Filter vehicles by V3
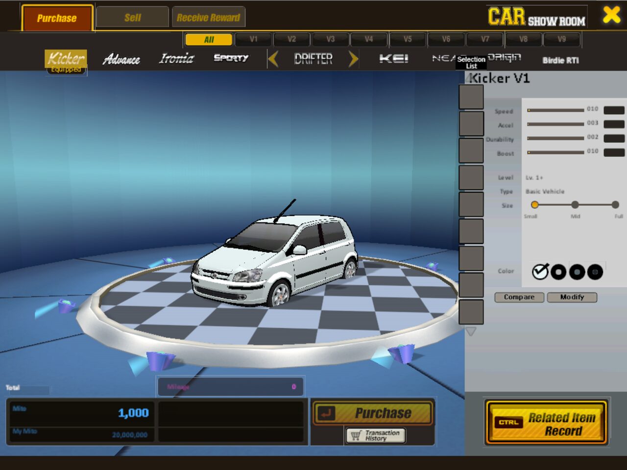The image size is (627, 470). [330, 39]
